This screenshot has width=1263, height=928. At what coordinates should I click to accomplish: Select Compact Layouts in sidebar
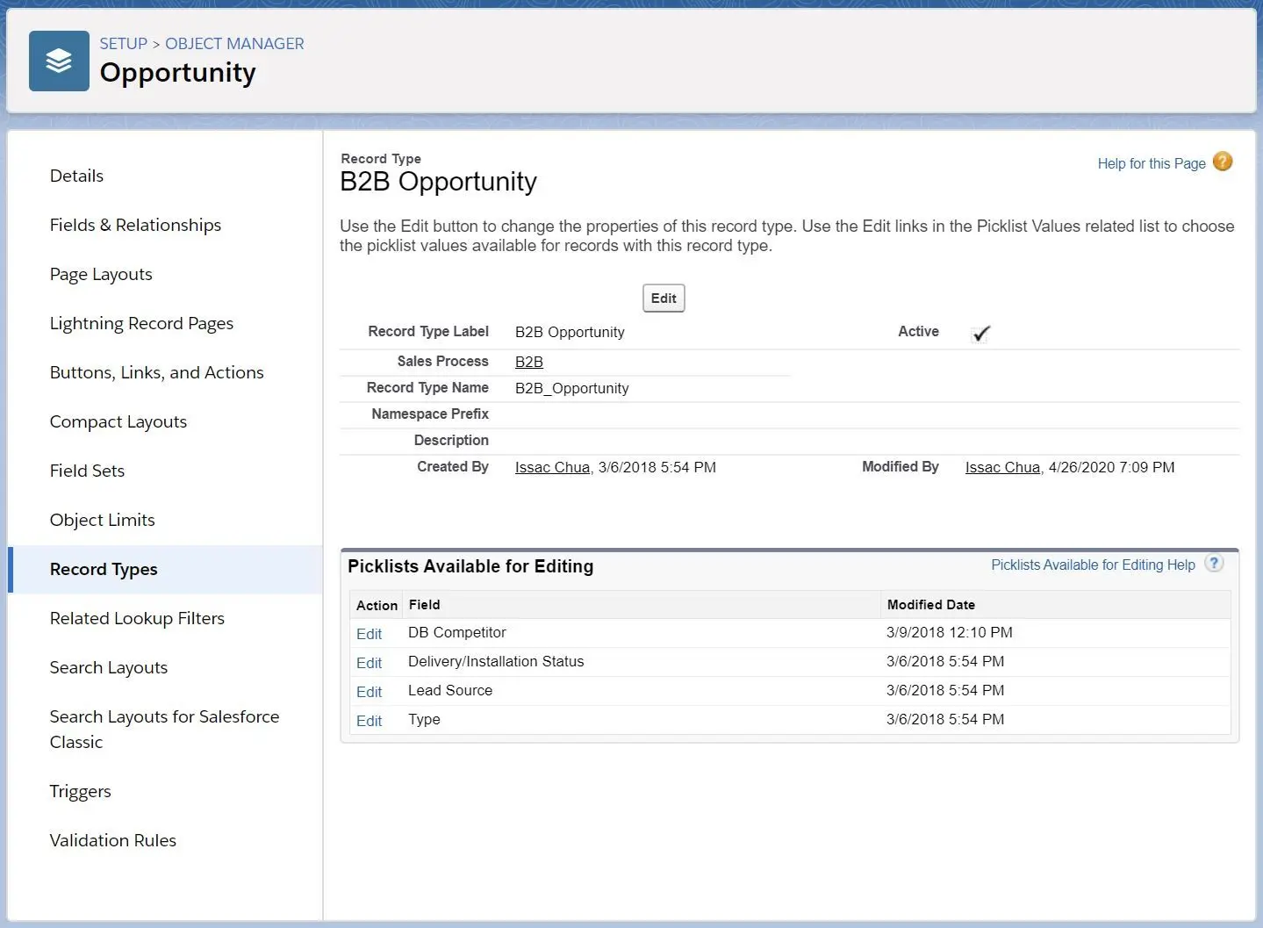pos(118,421)
